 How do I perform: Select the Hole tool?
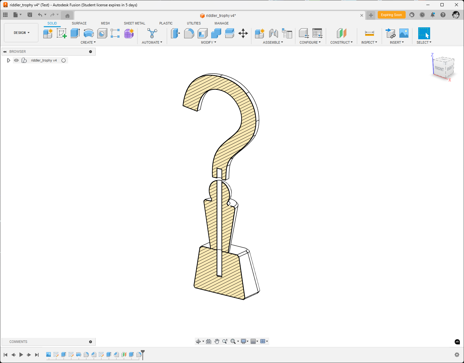[x=102, y=33]
